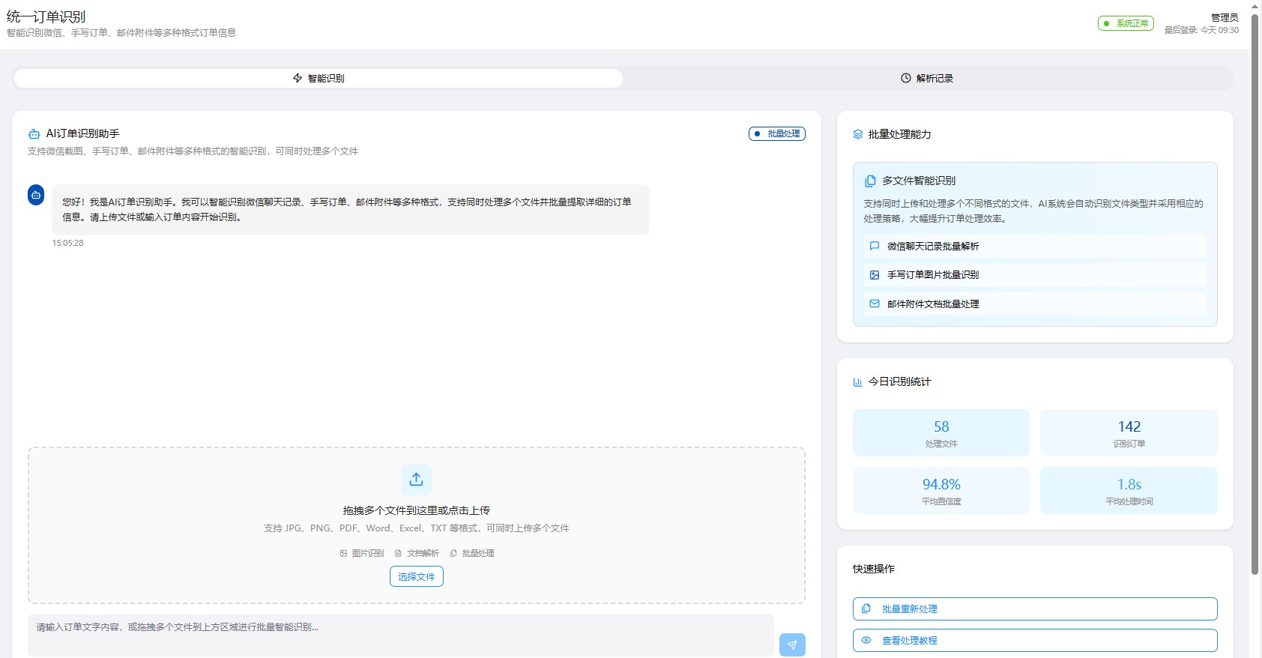Click the image icon beside 手写订单图片批量识别
Screen dimensions: 1262x658
874,275
